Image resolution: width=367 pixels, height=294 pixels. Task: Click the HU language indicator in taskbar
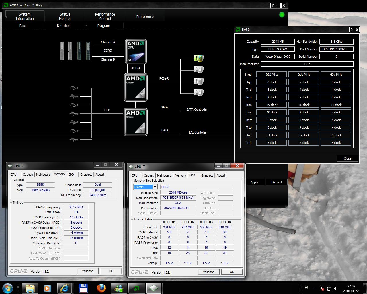(307, 287)
